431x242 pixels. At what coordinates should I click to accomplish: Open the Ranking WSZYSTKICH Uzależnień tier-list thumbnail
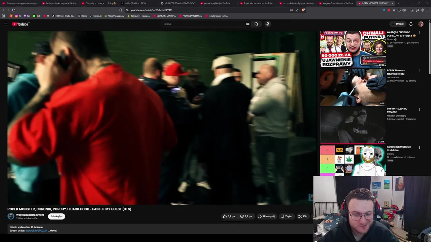(x=353, y=161)
